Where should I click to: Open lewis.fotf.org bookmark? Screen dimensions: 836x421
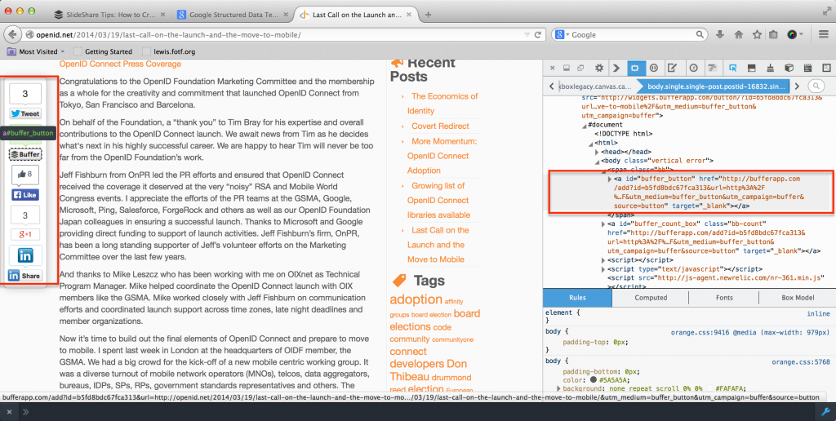pyautogui.click(x=169, y=51)
